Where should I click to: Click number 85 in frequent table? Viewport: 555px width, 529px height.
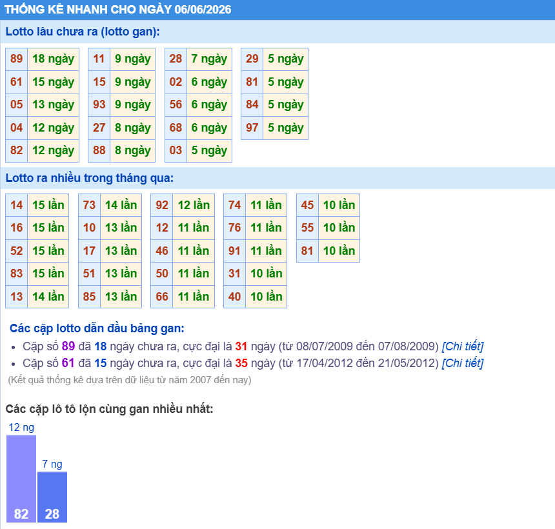(89, 297)
